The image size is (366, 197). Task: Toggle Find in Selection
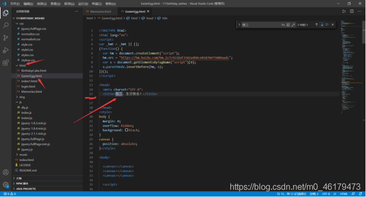coord(327,24)
